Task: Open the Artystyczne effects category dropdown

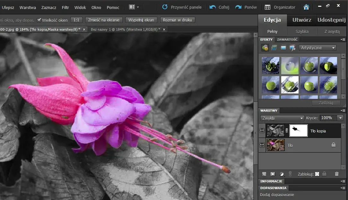Action: (318, 48)
